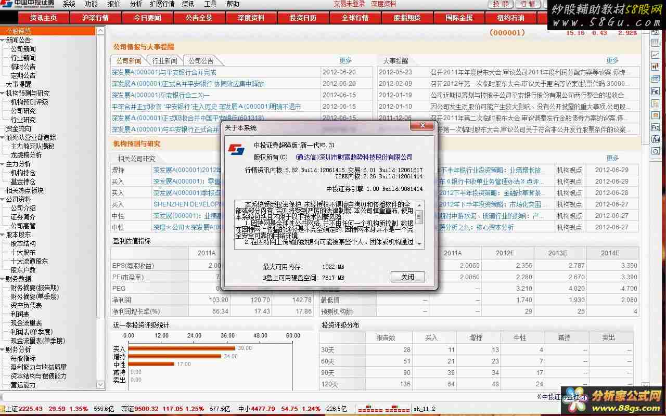Select 资金流向 in the left tree
This screenshot has width=666, height=416.
[x=18, y=128]
